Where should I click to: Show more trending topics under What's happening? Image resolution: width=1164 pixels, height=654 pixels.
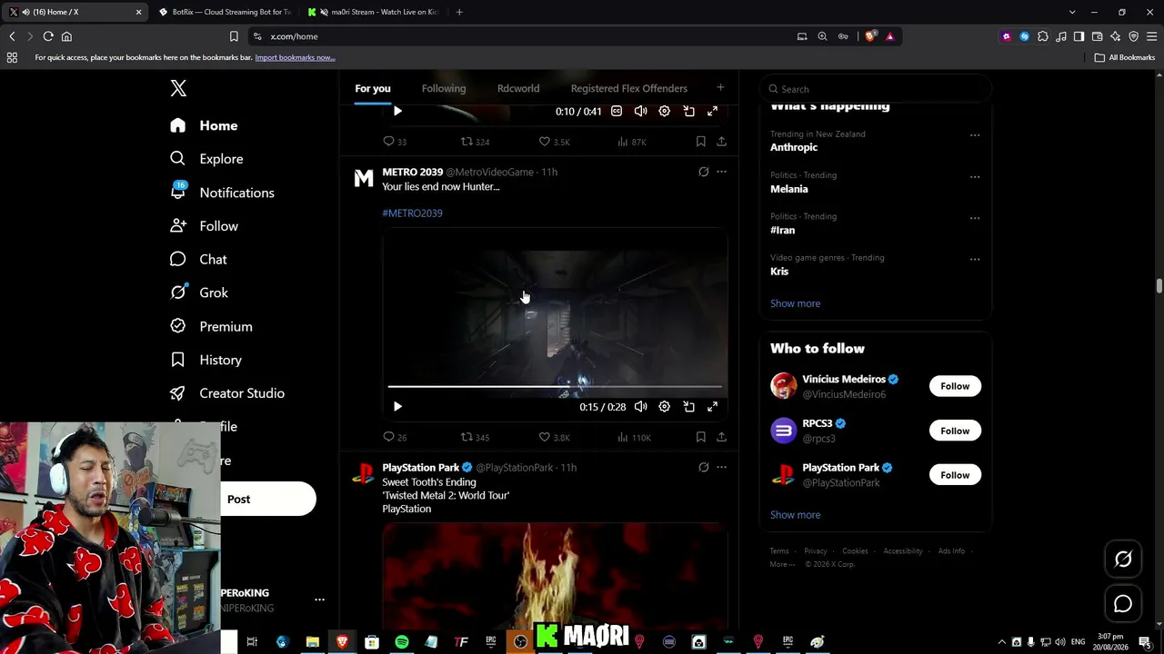click(x=795, y=303)
